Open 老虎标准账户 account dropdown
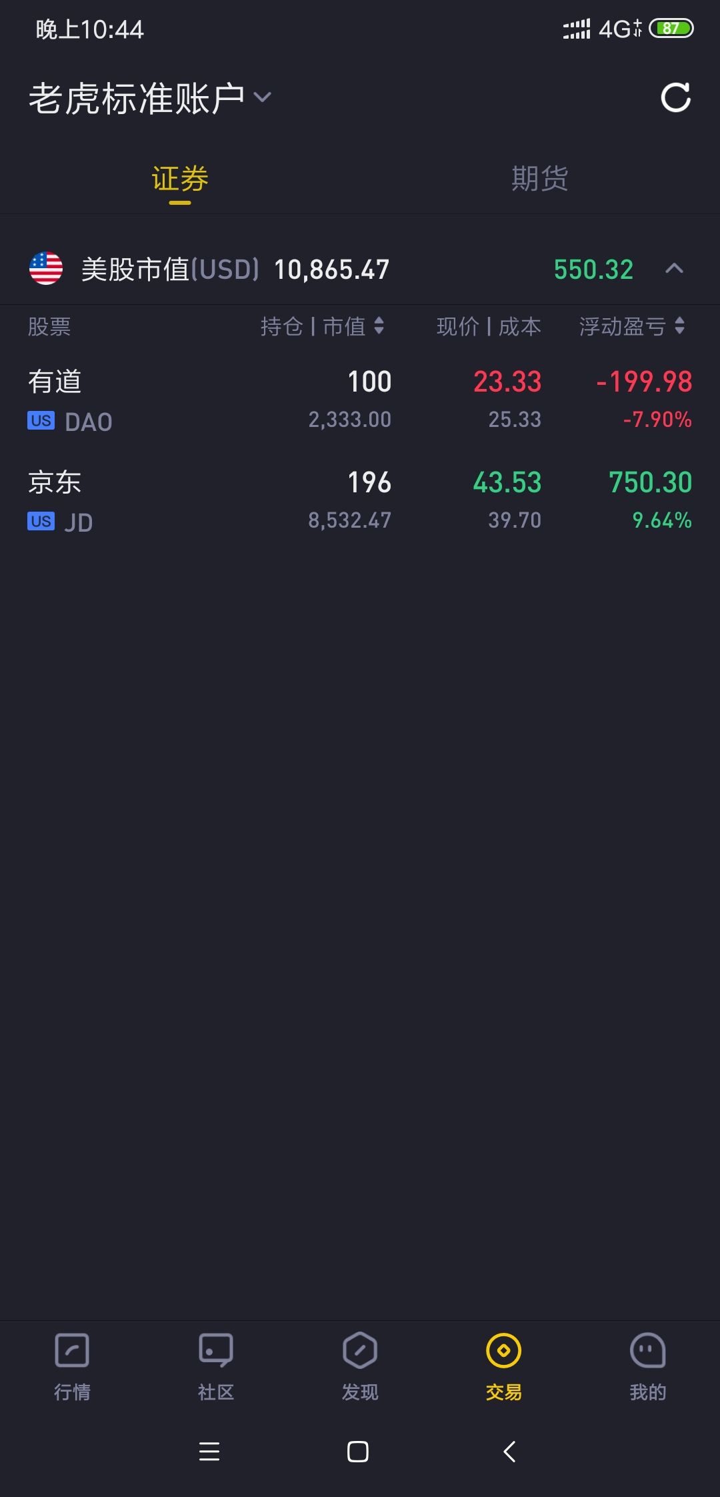This screenshot has width=720, height=1497. pyautogui.click(x=149, y=98)
